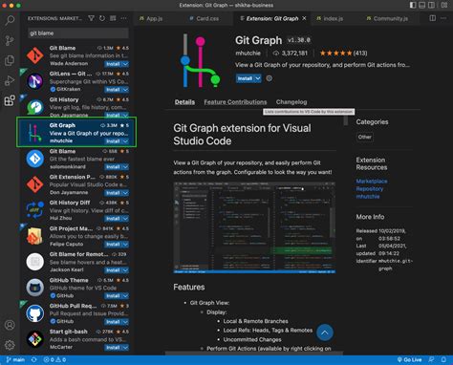The image size is (453, 365).
Task: Expand Install options for GitHub Theme
Action: click(125, 296)
